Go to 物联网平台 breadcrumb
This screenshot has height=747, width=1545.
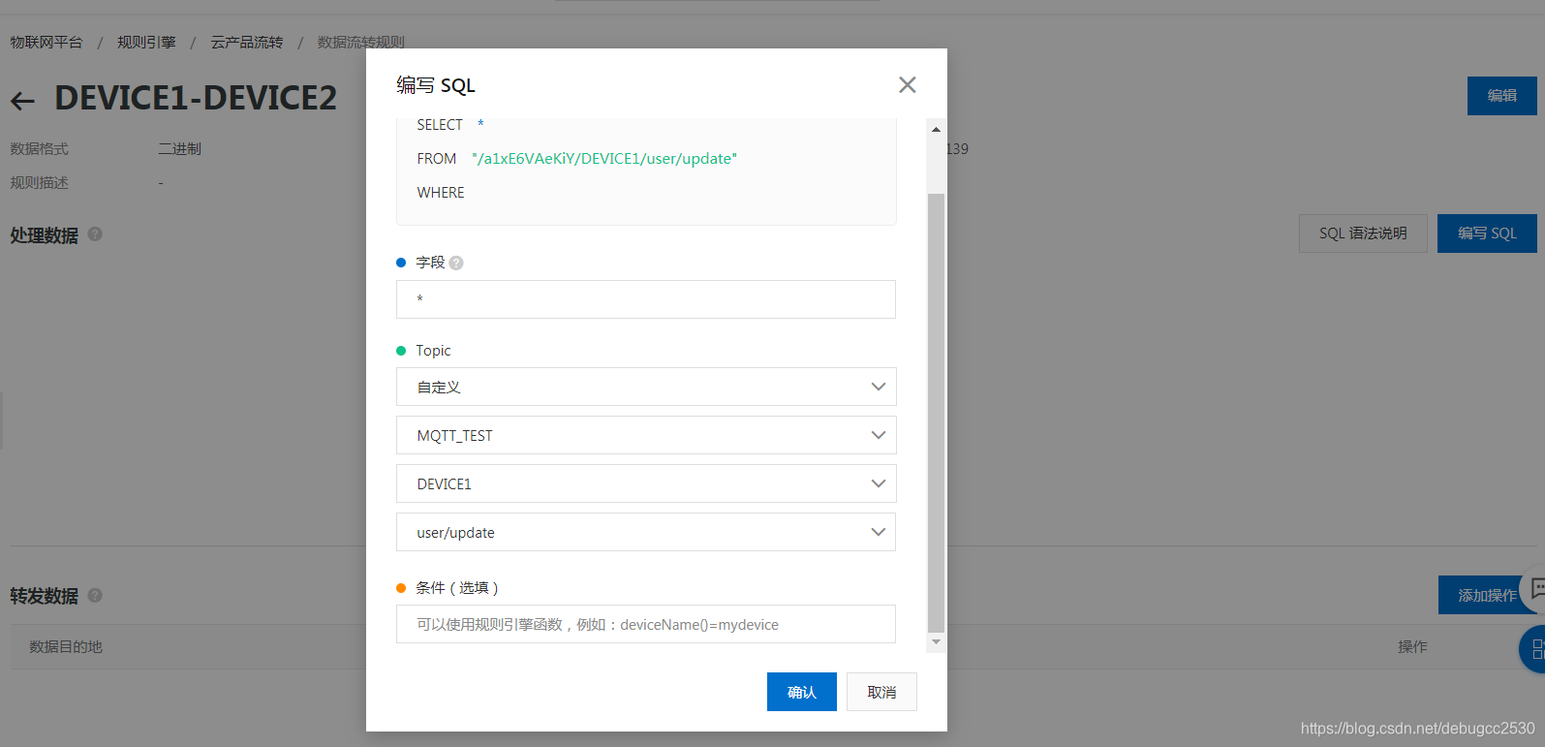(46, 43)
